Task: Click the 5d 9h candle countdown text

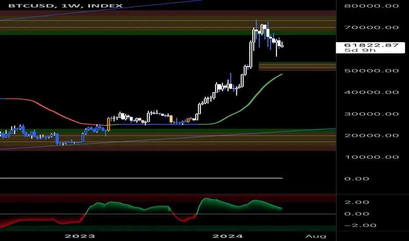Action: coord(360,50)
